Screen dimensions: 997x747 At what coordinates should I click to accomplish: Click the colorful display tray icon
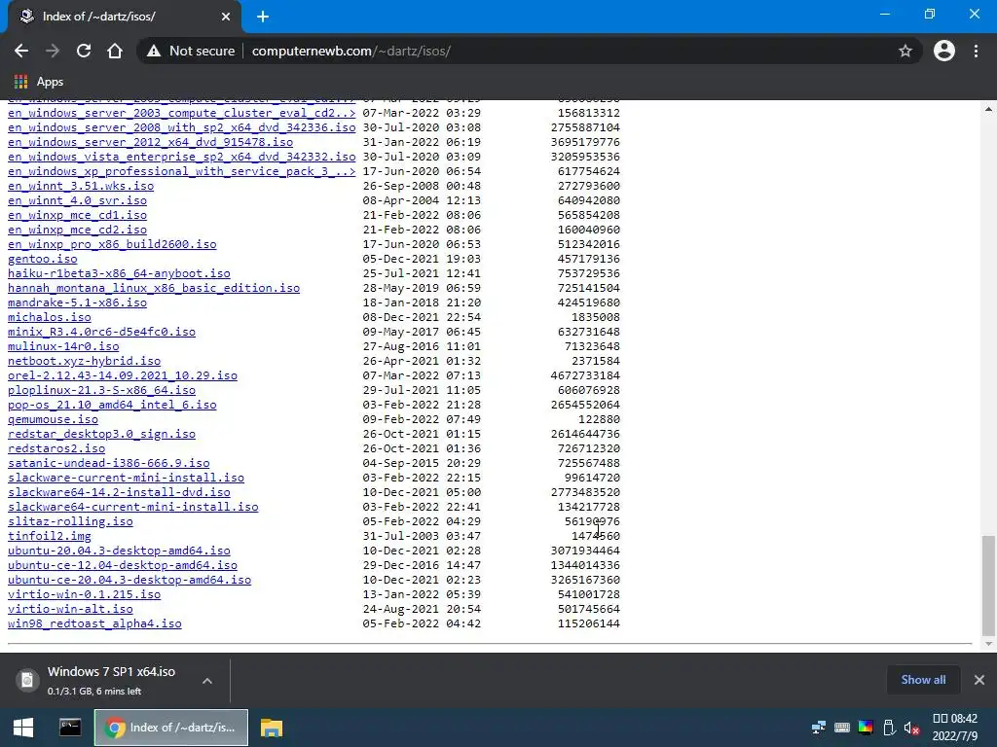click(x=866, y=728)
